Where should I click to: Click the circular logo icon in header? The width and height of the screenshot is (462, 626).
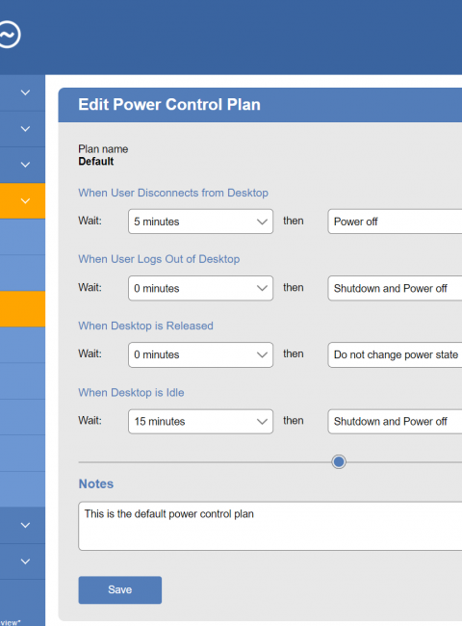pyautogui.click(x=9, y=35)
